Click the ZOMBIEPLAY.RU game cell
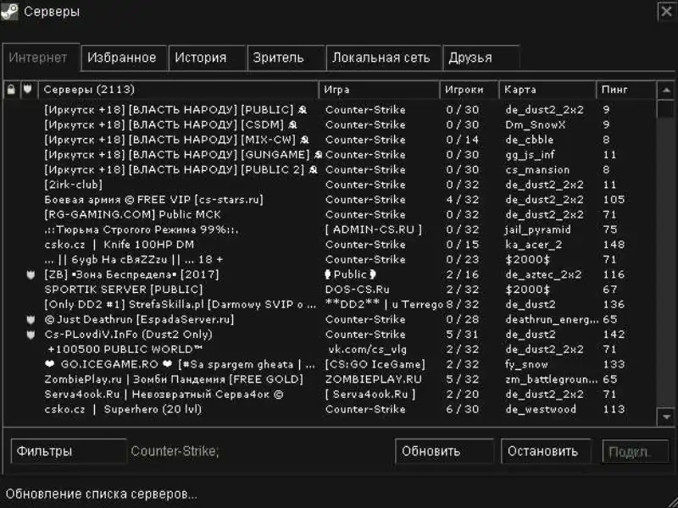Image resolution: width=678 pixels, height=508 pixels. tap(374, 379)
